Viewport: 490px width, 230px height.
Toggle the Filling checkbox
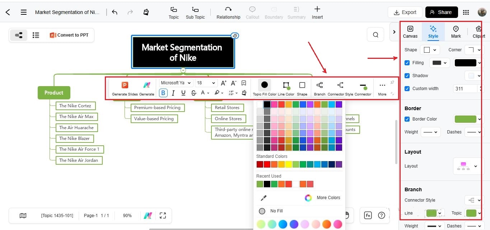407,63
